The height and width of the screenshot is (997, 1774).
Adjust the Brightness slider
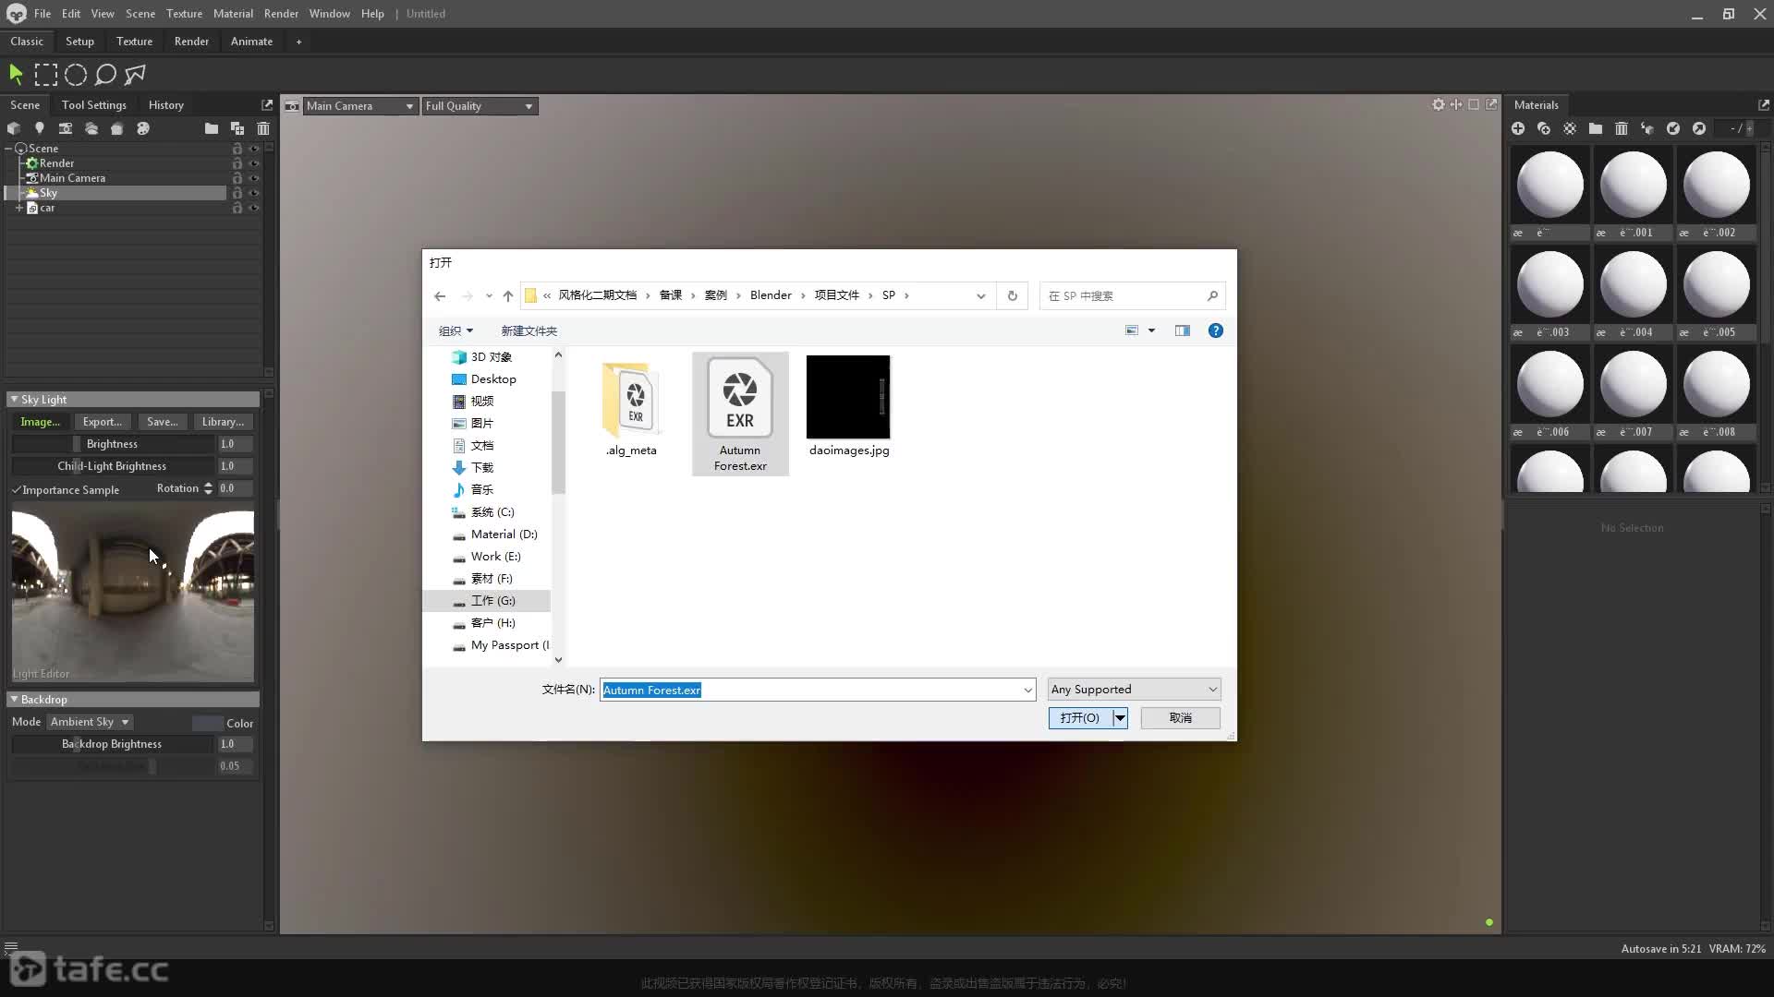coord(113,444)
